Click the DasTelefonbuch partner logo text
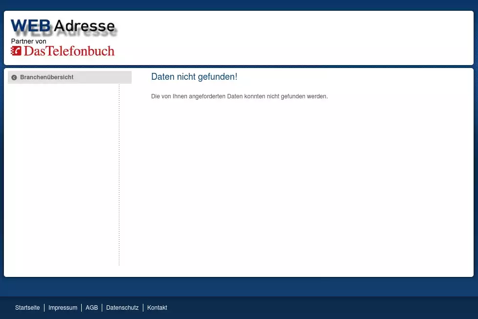The image size is (478, 319). click(69, 51)
